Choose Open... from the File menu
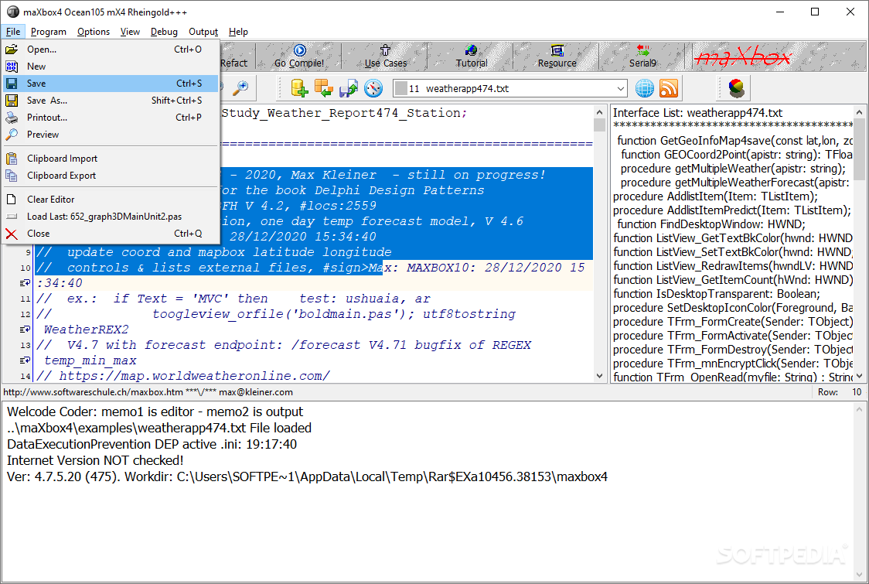869x584 pixels. coord(111,50)
